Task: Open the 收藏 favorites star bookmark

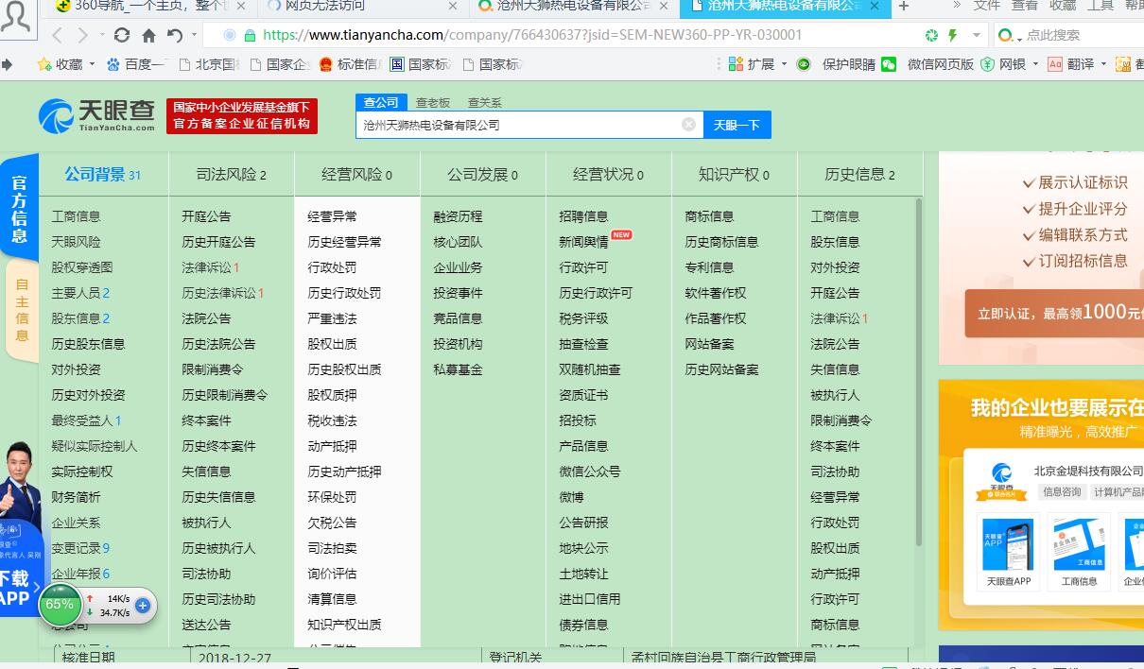Action: [x=60, y=64]
